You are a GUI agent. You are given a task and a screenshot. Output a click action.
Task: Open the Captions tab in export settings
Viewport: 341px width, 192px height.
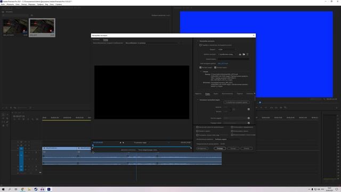[x=240, y=94]
